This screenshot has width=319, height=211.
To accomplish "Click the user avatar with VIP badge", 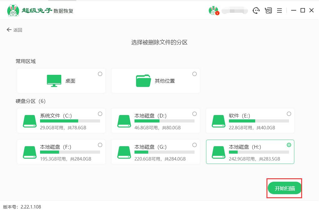I will click(x=214, y=11).
